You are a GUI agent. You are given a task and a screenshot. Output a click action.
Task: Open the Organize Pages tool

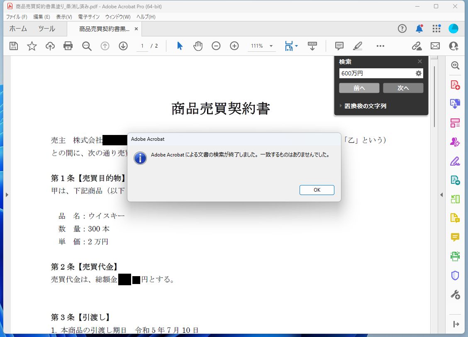[x=455, y=123]
